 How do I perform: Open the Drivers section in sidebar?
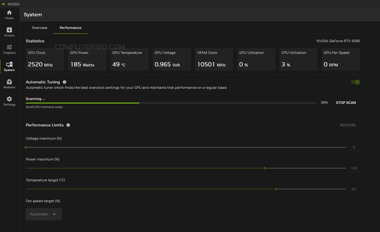(x=9, y=32)
